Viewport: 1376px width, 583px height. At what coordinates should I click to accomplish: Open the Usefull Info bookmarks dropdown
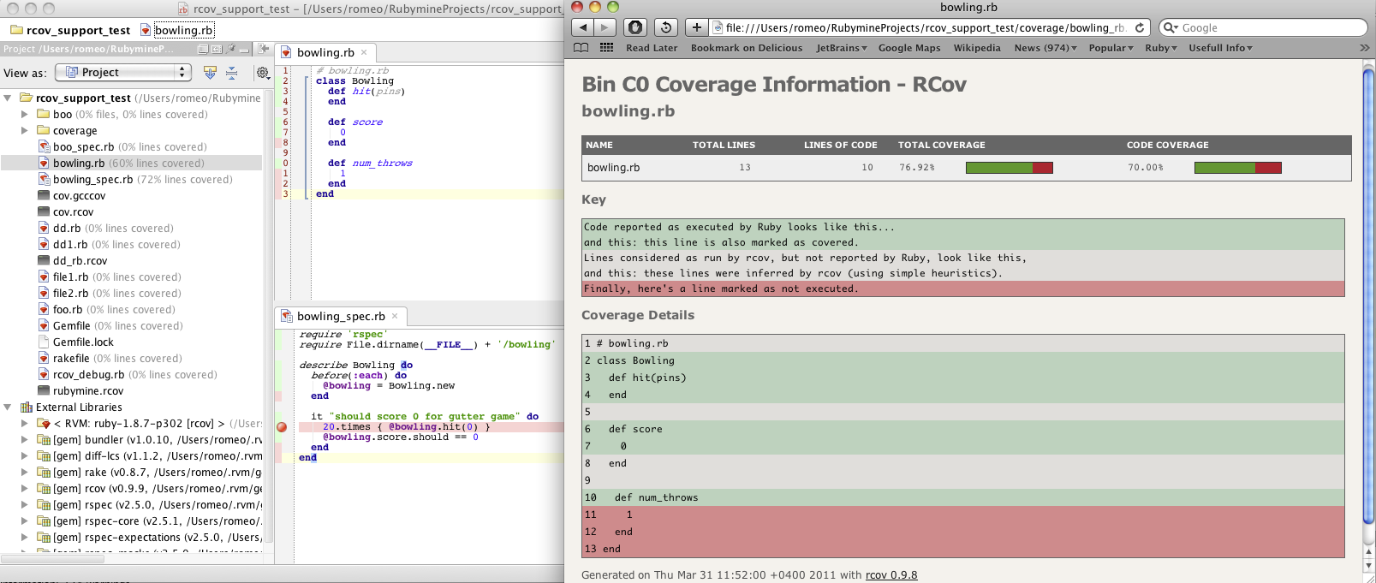pyautogui.click(x=1221, y=48)
